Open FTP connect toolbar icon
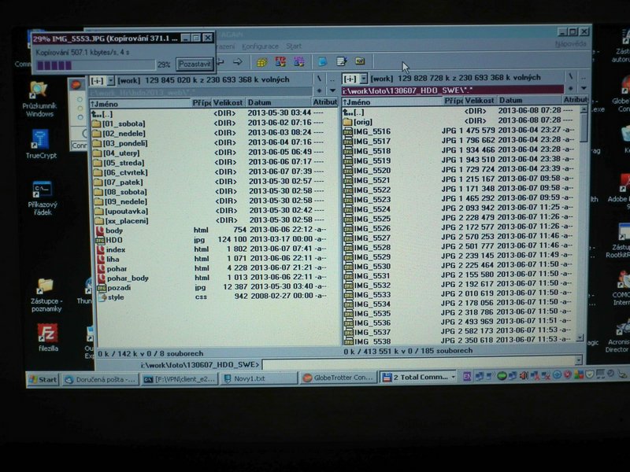Screen dimensions: 630x472 pos(280,61)
